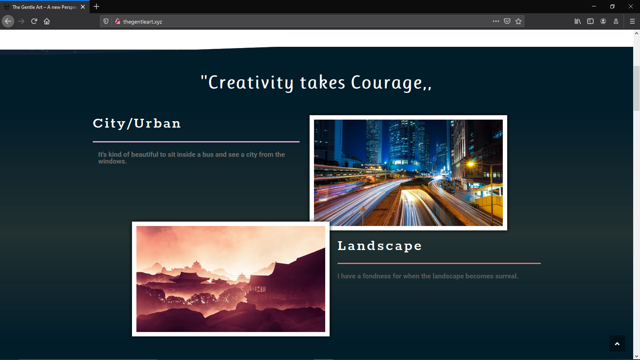Open the extensions icon in the toolbar

pyautogui.click(x=616, y=21)
